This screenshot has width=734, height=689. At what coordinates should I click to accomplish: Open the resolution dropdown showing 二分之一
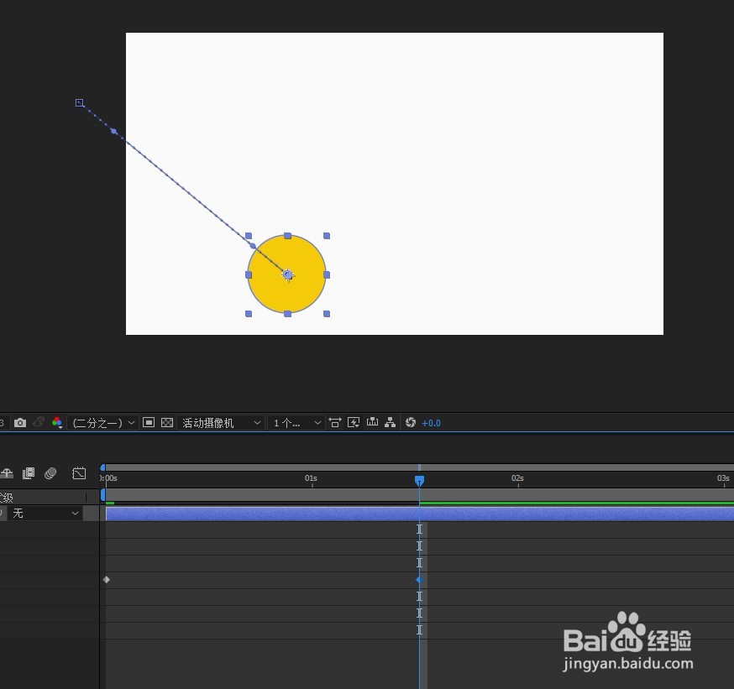pyautogui.click(x=103, y=423)
